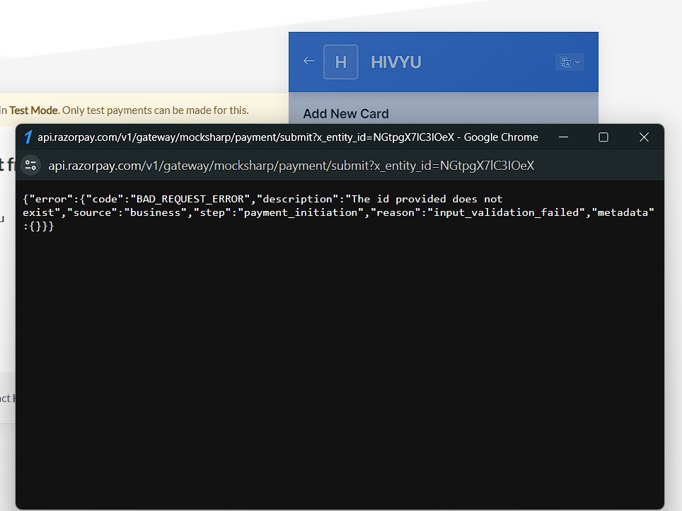Select the HIVYU merchant logo icon
The image size is (682, 511).
[341, 62]
